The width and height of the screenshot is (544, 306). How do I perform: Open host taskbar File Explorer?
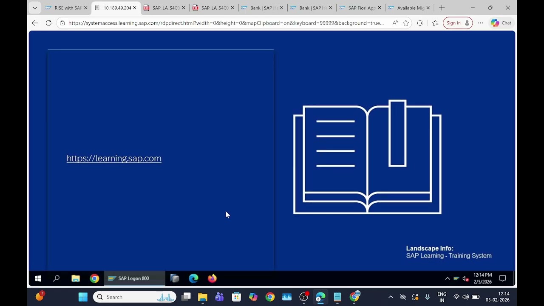tap(202, 297)
